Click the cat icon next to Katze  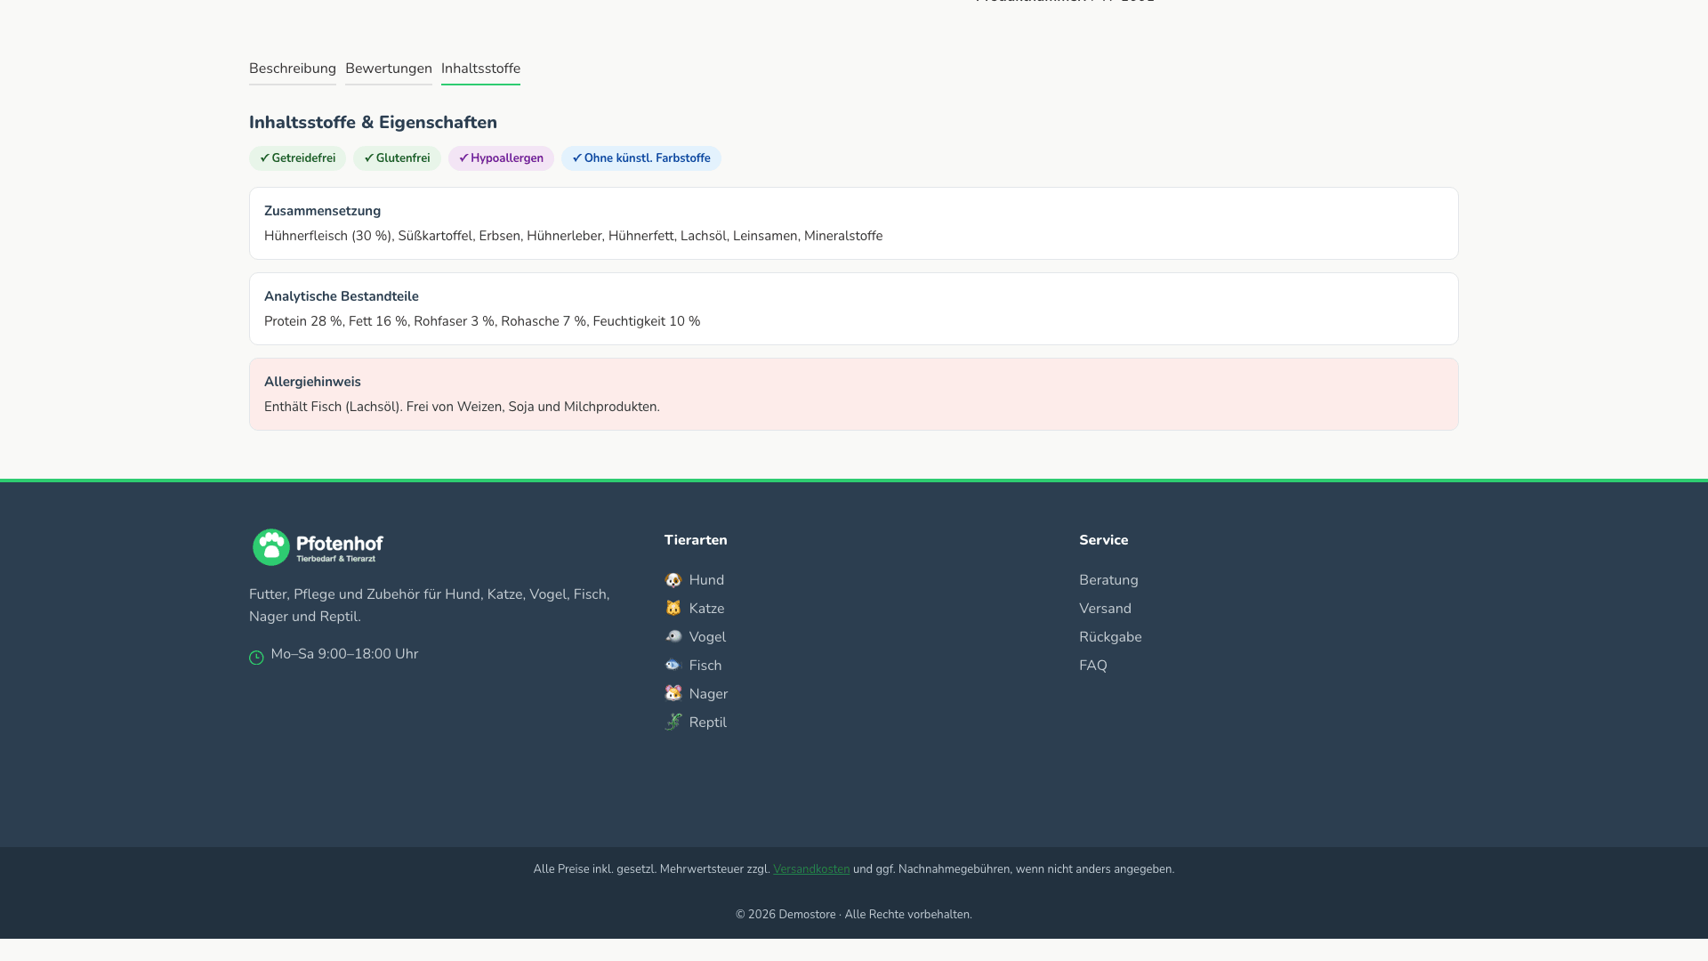[x=673, y=609]
